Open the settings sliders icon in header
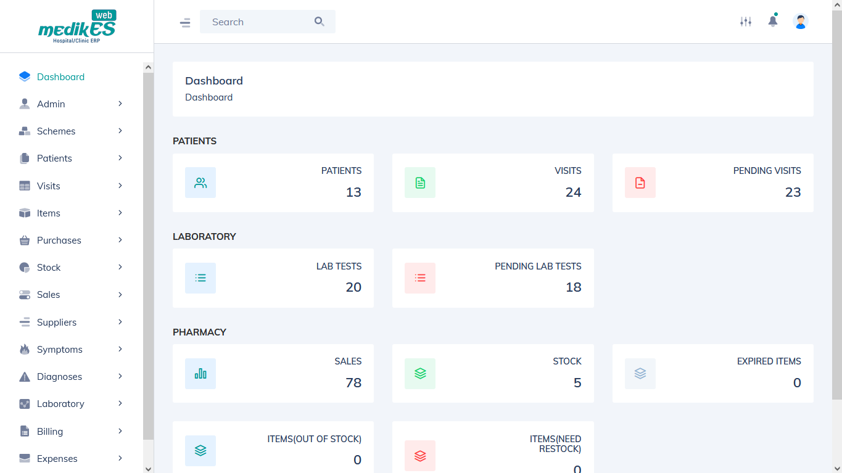Viewport: 842px width, 473px height. tap(746, 22)
